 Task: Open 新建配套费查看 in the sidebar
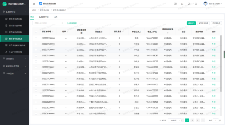15,26
